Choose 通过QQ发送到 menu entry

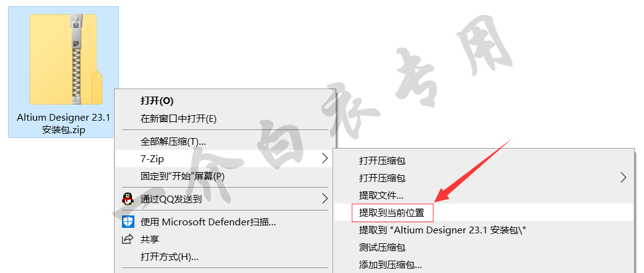coord(171,199)
